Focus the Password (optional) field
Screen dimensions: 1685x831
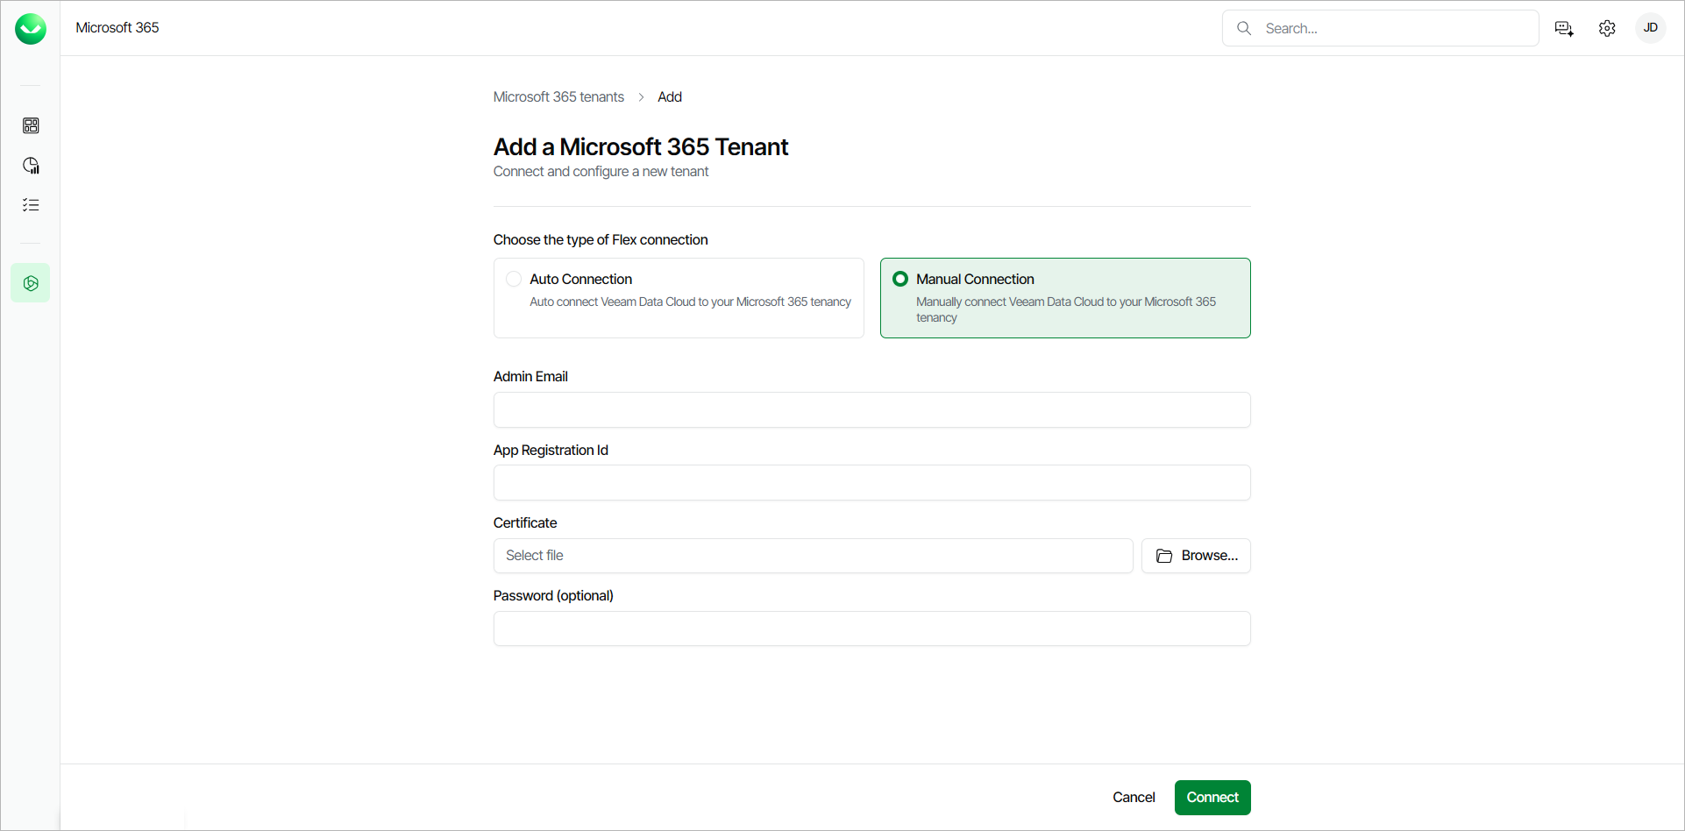pyautogui.click(x=871, y=629)
